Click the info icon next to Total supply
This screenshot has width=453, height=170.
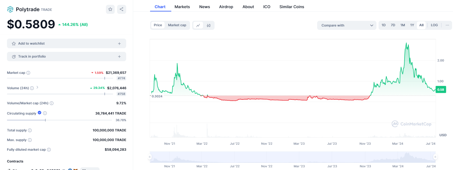point(30,130)
